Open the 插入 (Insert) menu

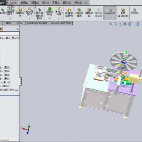point(45,2)
